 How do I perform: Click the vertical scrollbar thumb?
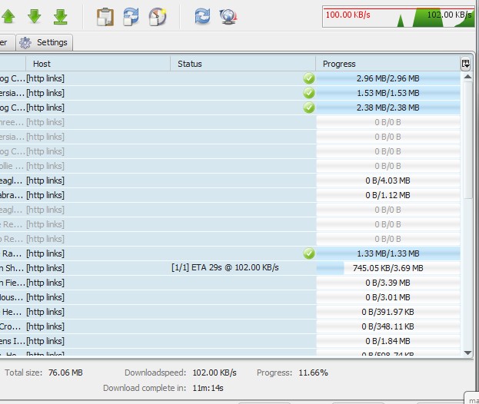click(x=467, y=141)
